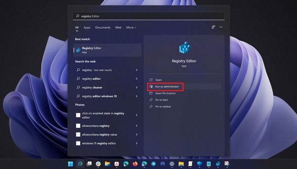The image size is (297, 169).
Task: Expand allowcortana registry photo result arrow
Action: point(137,126)
